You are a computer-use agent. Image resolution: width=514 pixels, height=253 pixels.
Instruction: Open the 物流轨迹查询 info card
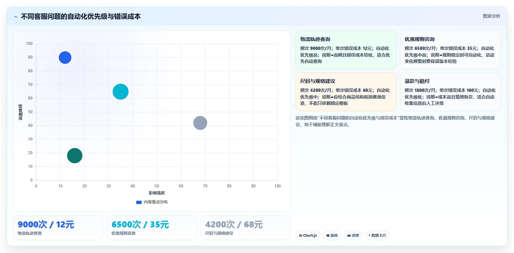[346, 50]
